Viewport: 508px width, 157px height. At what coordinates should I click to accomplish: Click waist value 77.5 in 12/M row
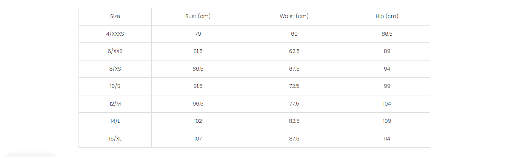point(294,104)
